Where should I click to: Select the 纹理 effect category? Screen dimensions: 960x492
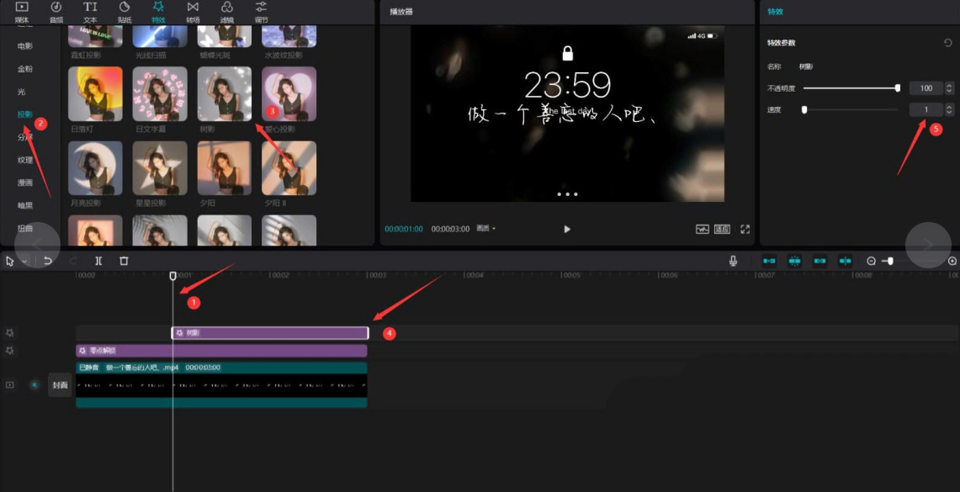tap(25, 160)
